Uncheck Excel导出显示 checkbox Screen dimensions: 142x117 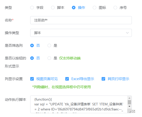click(67, 79)
